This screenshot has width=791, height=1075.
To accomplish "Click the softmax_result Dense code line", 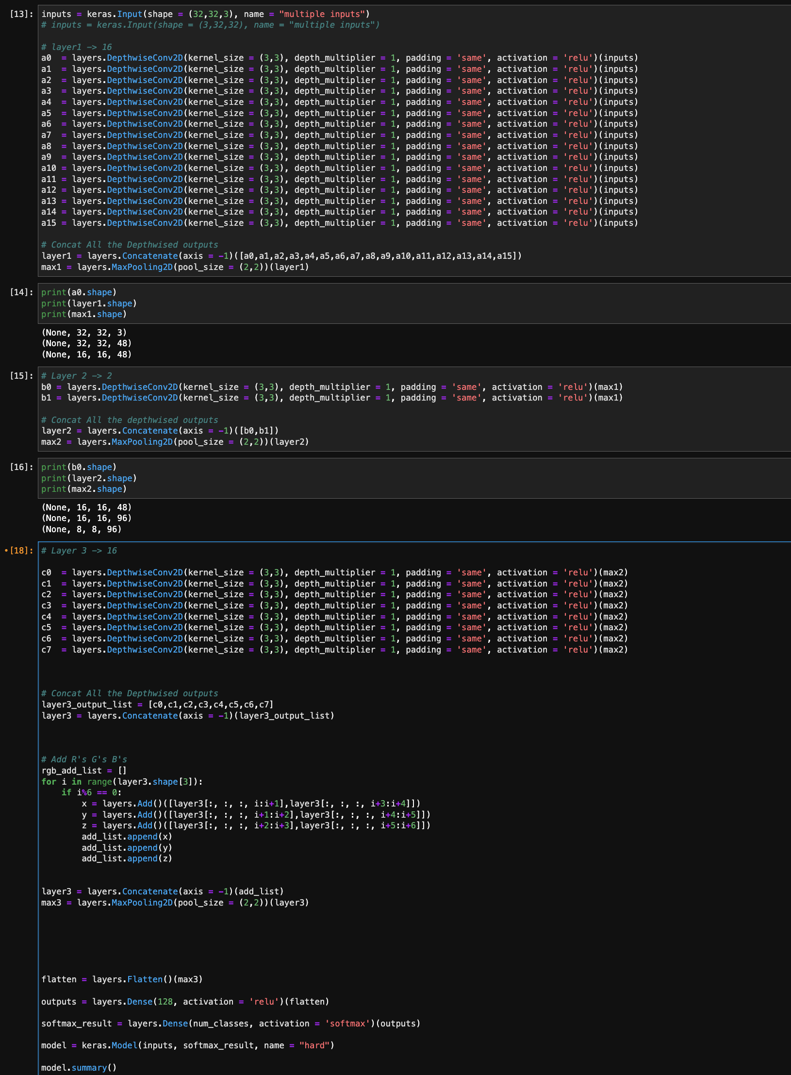I will click(231, 1024).
